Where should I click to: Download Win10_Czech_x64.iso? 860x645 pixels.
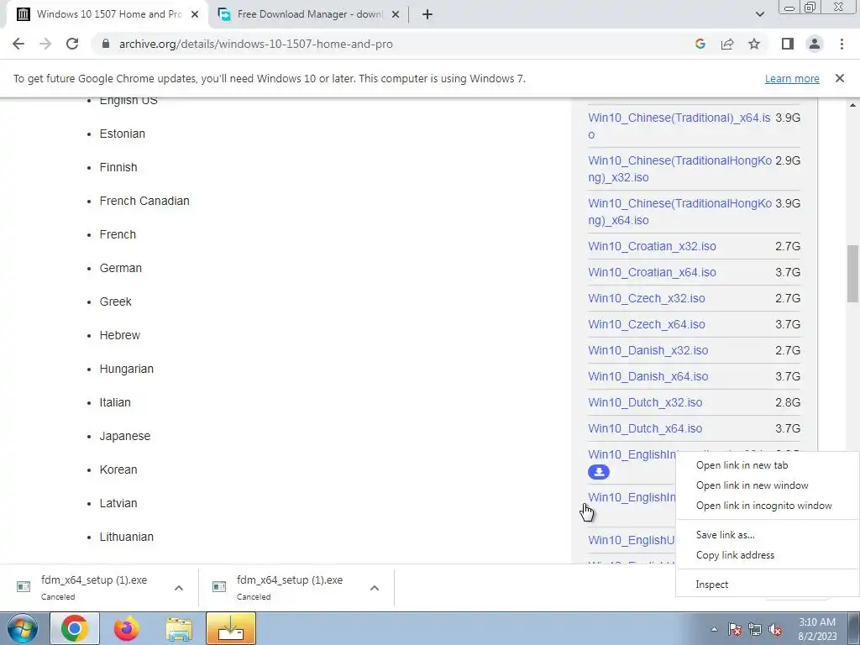[647, 324]
